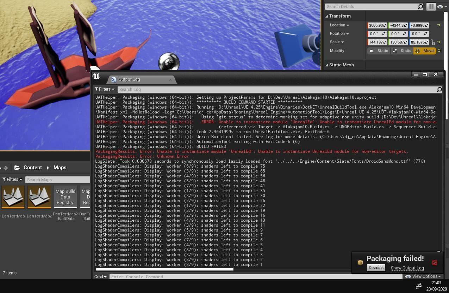Click the Show Output Log link
The width and height of the screenshot is (449, 293).
pyautogui.click(x=407, y=268)
